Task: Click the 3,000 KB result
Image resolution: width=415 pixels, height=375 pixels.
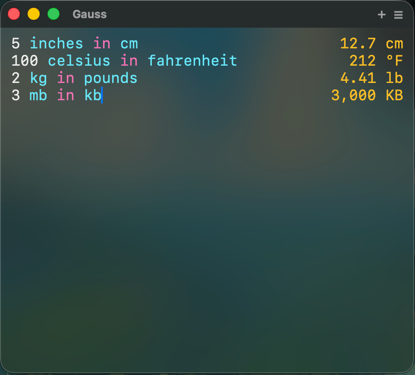Action: (x=367, y=95)
